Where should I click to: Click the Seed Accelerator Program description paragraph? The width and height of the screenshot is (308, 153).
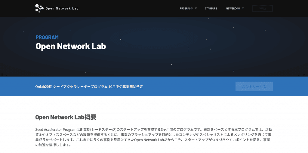(x=154, y=137)
